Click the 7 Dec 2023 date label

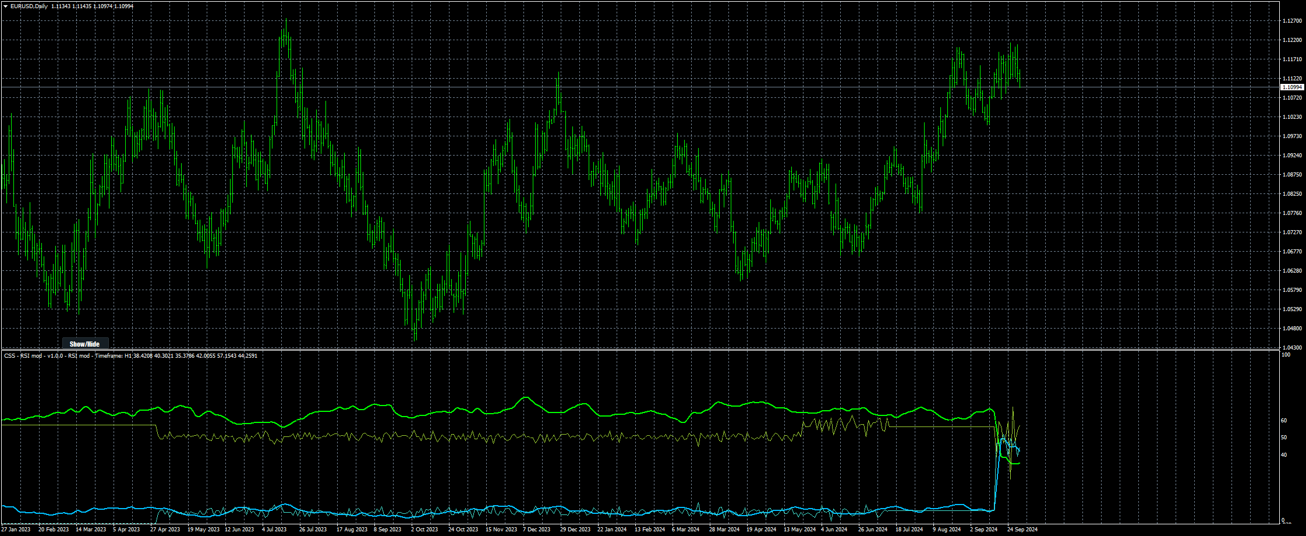[x=536, y=530]
